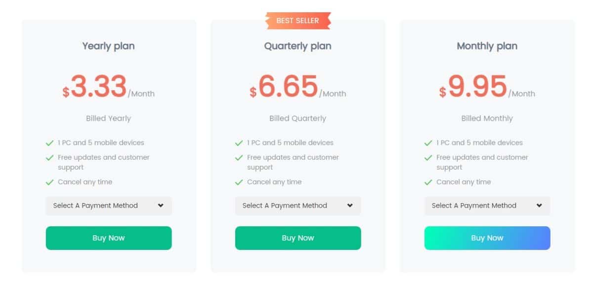
Task: Click Quarterly plan's devices checkmark icon
Action: (x=239, y=143)
